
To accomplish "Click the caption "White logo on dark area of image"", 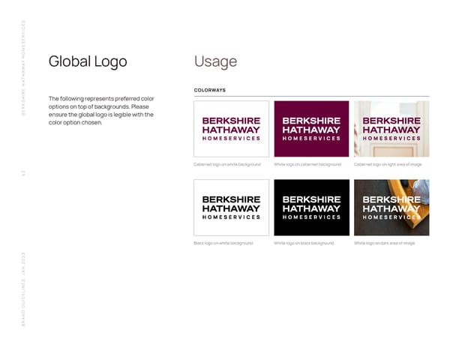I will (384, 244).
